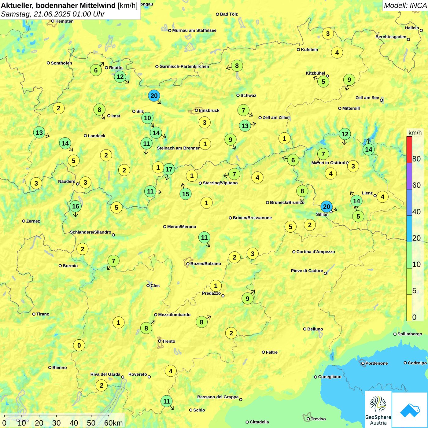Click the Zell am See label

pos(367,98)
